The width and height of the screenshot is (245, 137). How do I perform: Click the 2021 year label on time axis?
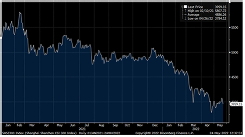coord(81,128)
